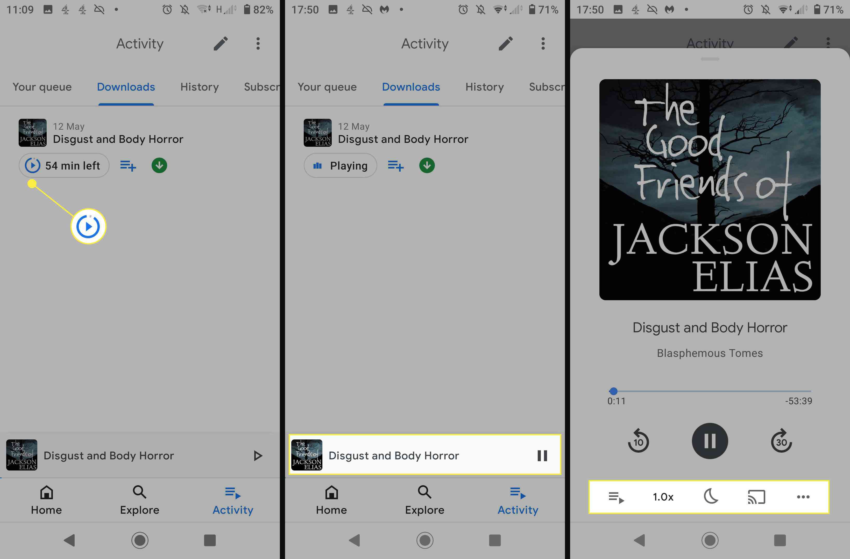Open the Activity screen options menu
Screen dimensions: 850x559
coord(259,44)
